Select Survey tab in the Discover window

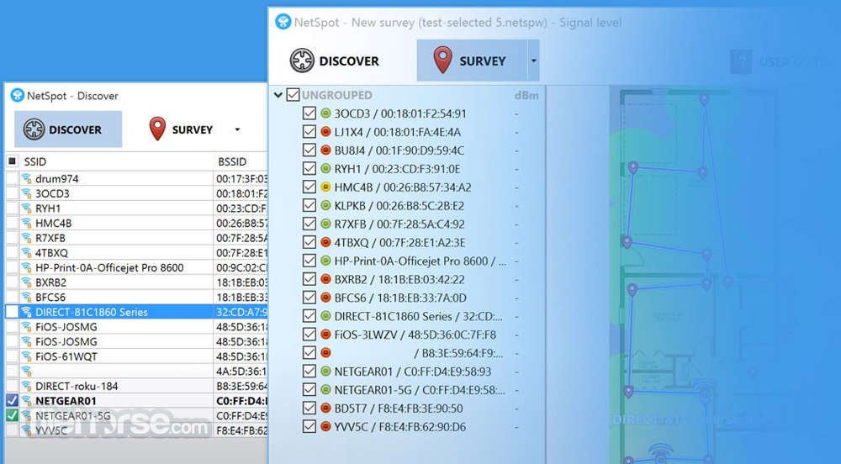tap(182, 129)
